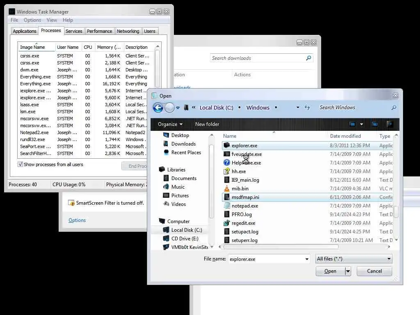The height and width of the screenshot is (315, 420).
Task: Open the All files (*.*) type dropdown
Action: (x=354, y=259)
